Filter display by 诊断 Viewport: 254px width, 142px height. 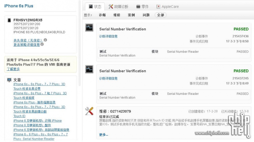point(102,15)
